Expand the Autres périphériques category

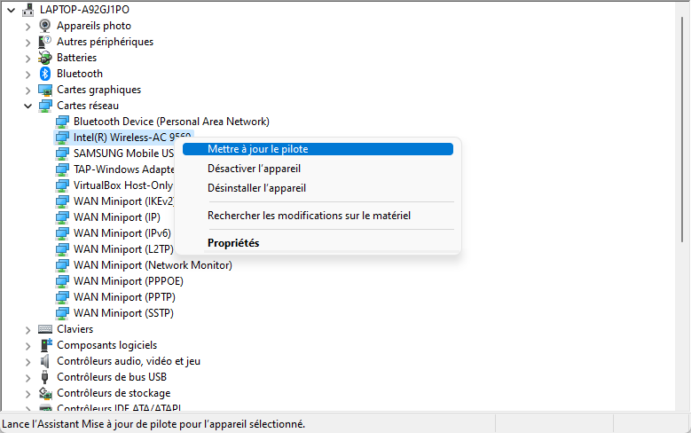click(27, 43)
